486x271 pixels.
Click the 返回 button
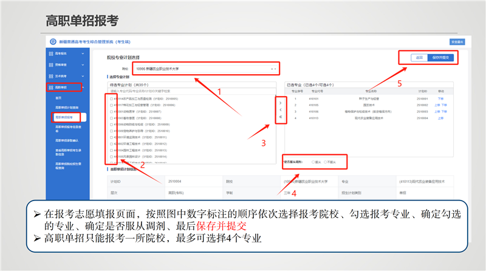point(418,58)
